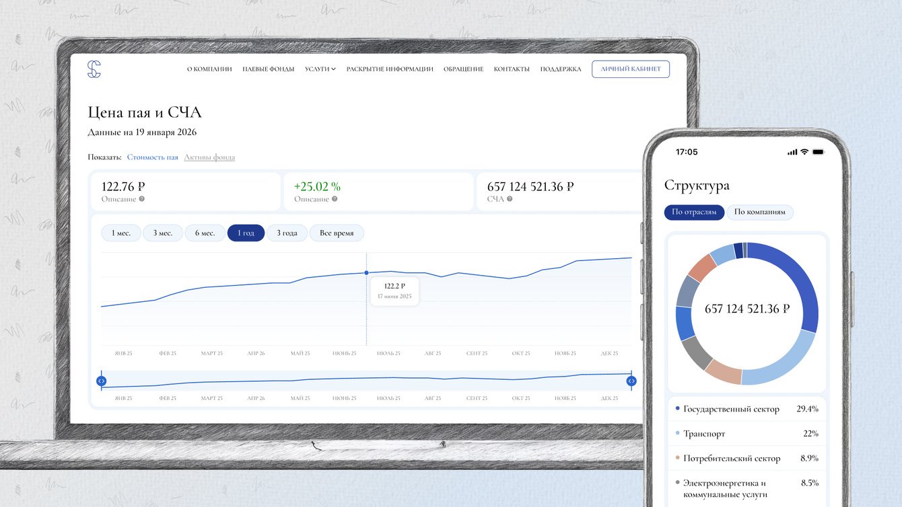Screen dimensions: 902x507
Task: Click the highlighted data point on the chart line
Action: [366, 273]
